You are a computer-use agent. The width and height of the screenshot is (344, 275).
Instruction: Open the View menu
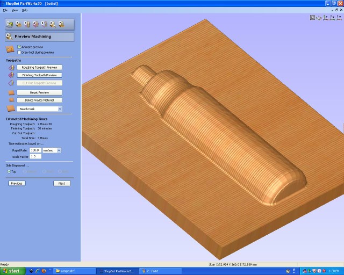15,10
